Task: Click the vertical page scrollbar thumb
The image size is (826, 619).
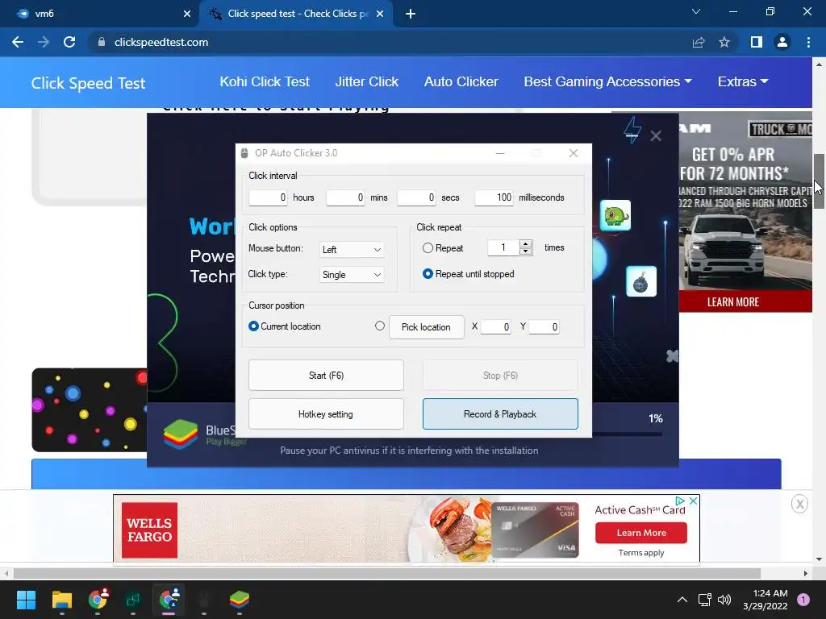Action: point(819,181)
